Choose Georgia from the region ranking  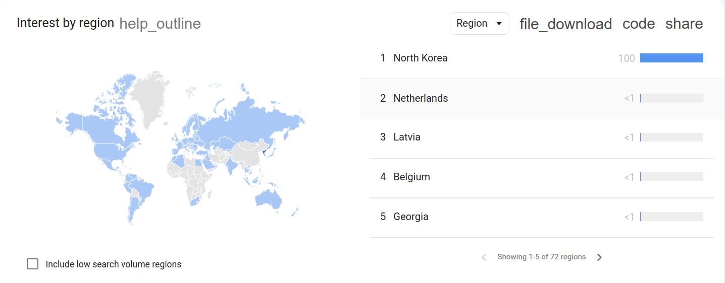[x=411, y=217]
